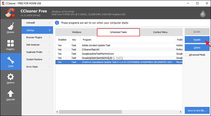The width and height of the screenshot is (211, 116).
Task: Click the horizontal scrollbar right arrow
Action: tap(181, 112)
